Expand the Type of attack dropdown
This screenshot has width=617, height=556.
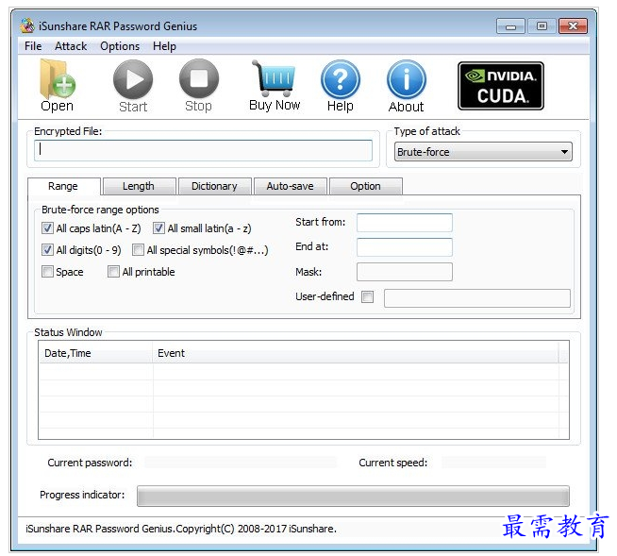pos(483,152)
